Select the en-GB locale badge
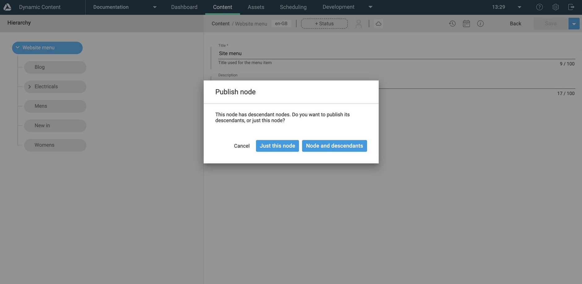 tap(281, 23)
